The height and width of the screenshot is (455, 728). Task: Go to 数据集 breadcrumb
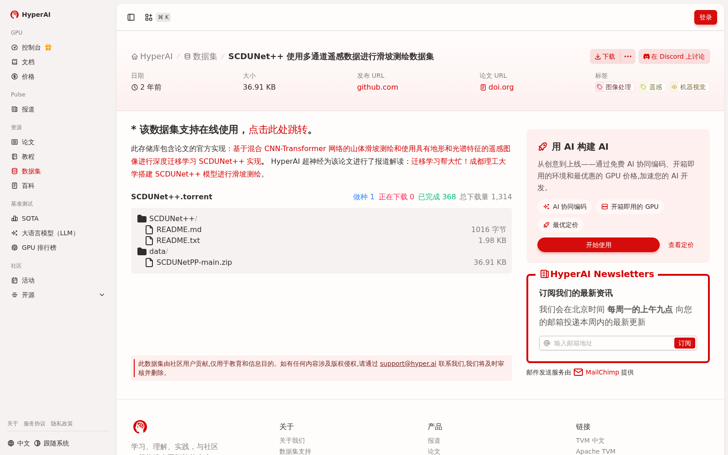201,56
